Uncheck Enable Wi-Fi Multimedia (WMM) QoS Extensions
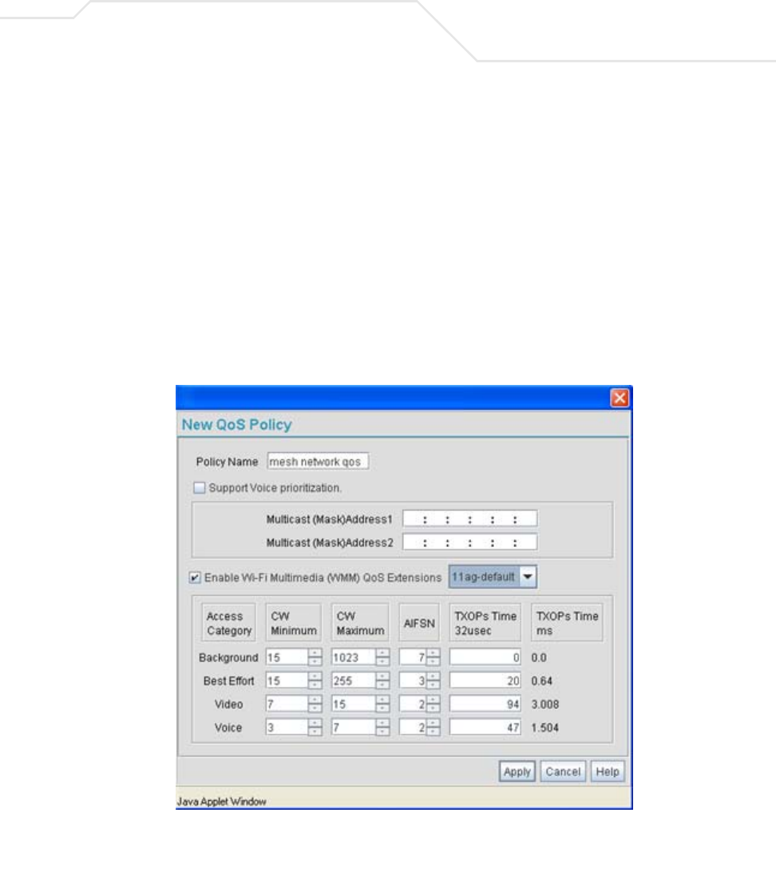776x896 pixels. (x=195, y=577)
